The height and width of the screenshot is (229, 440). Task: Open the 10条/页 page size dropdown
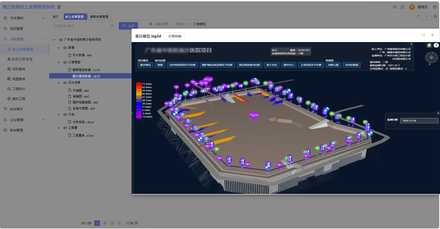tap(135, 223)
